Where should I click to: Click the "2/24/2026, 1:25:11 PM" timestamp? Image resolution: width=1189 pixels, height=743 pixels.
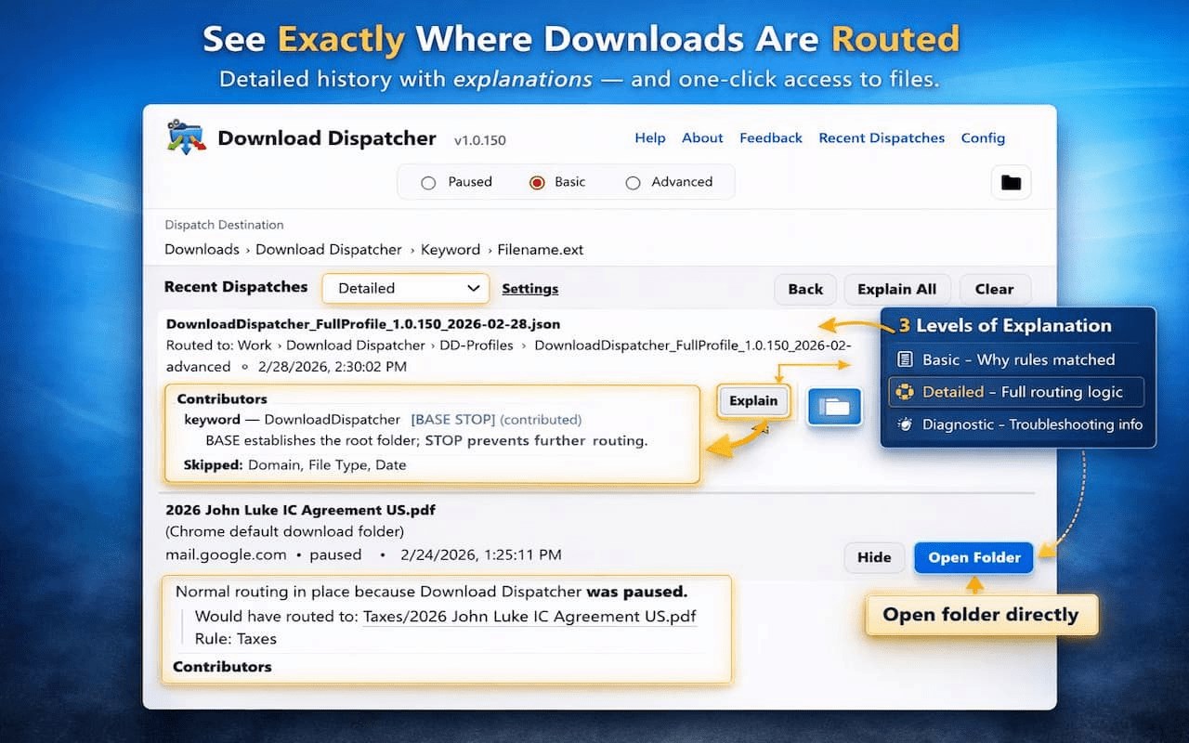(481, 554)
